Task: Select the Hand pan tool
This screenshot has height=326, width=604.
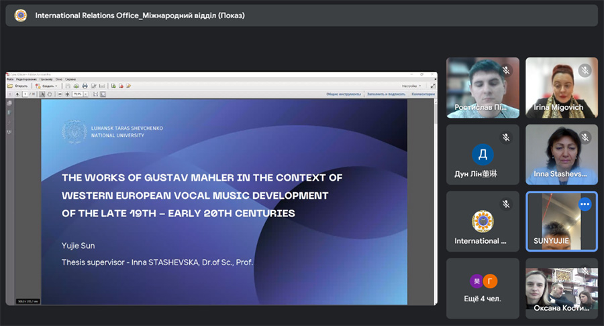Action: (50, 94)
